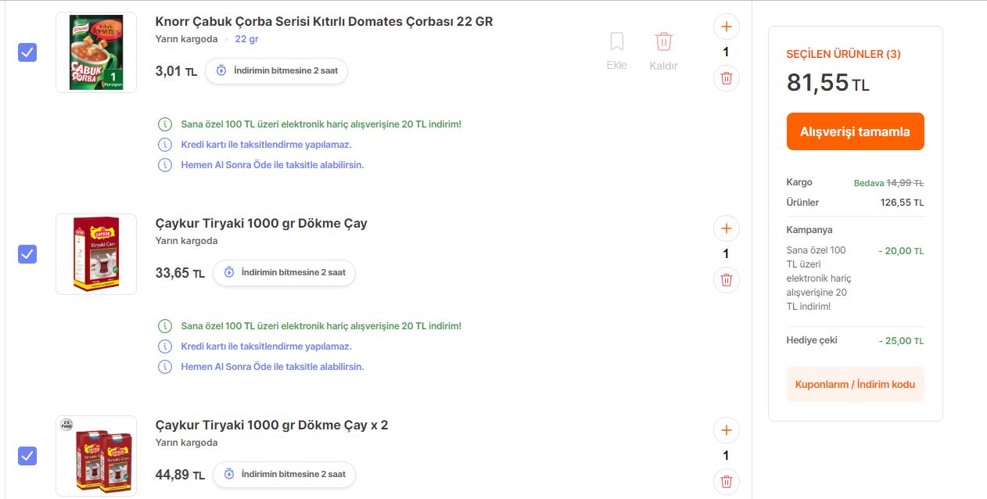This screenshot has width=987, height=499.
Task: Open Çaykur Tiryaki 1000 gr Dökme Çay x 2 title
Action: pos(271,425)
